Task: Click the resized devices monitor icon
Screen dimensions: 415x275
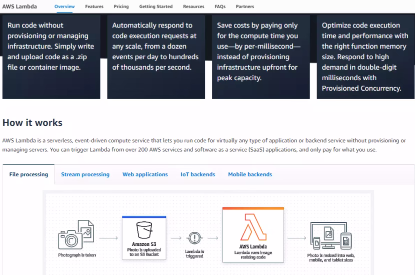Action: coord(331,236)
